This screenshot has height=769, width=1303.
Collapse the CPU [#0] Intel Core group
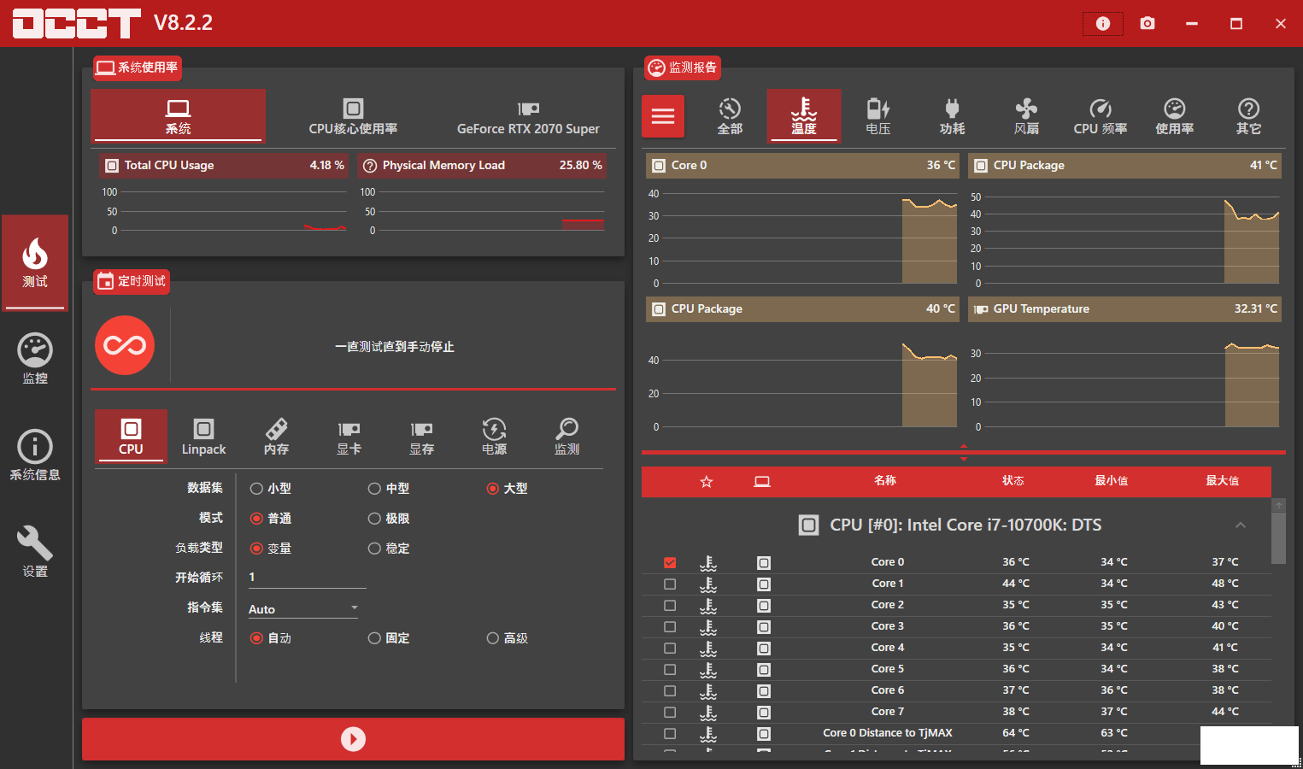click(x=1241, y=525)
